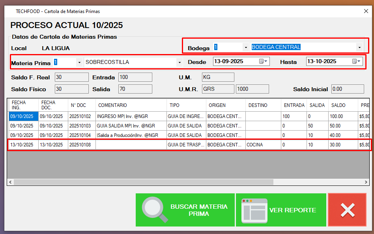
Task: Click the N° DOC column header
Action: click(x=79, y=105)
